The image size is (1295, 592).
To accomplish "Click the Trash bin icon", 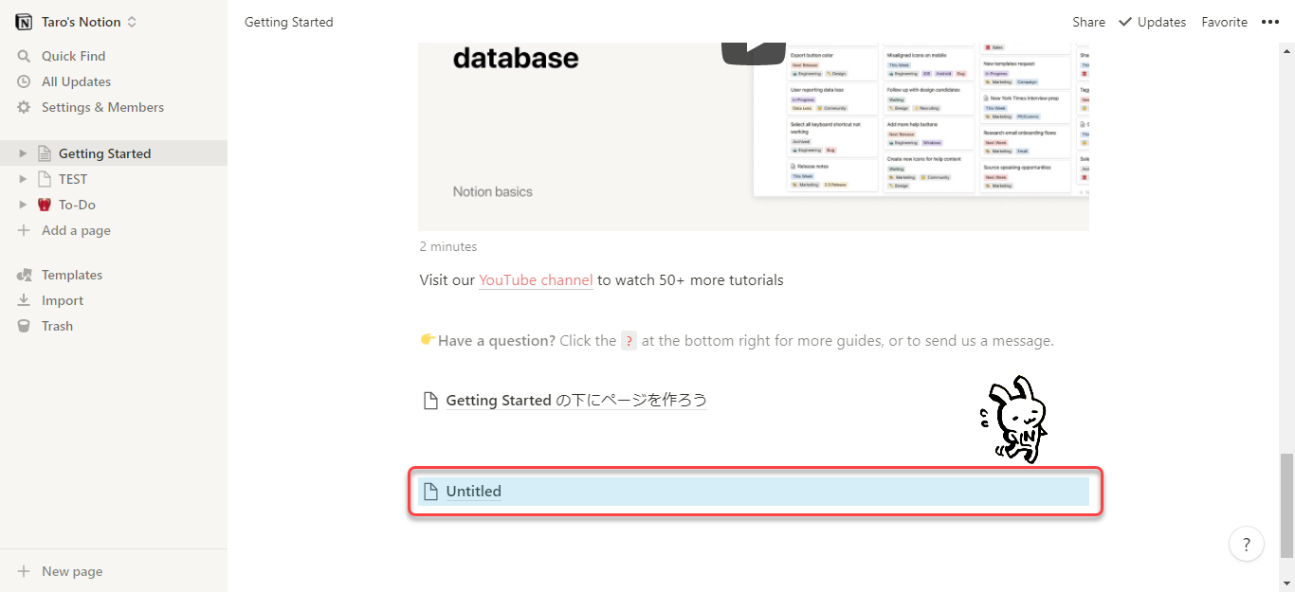I will (x=24, y=326).
